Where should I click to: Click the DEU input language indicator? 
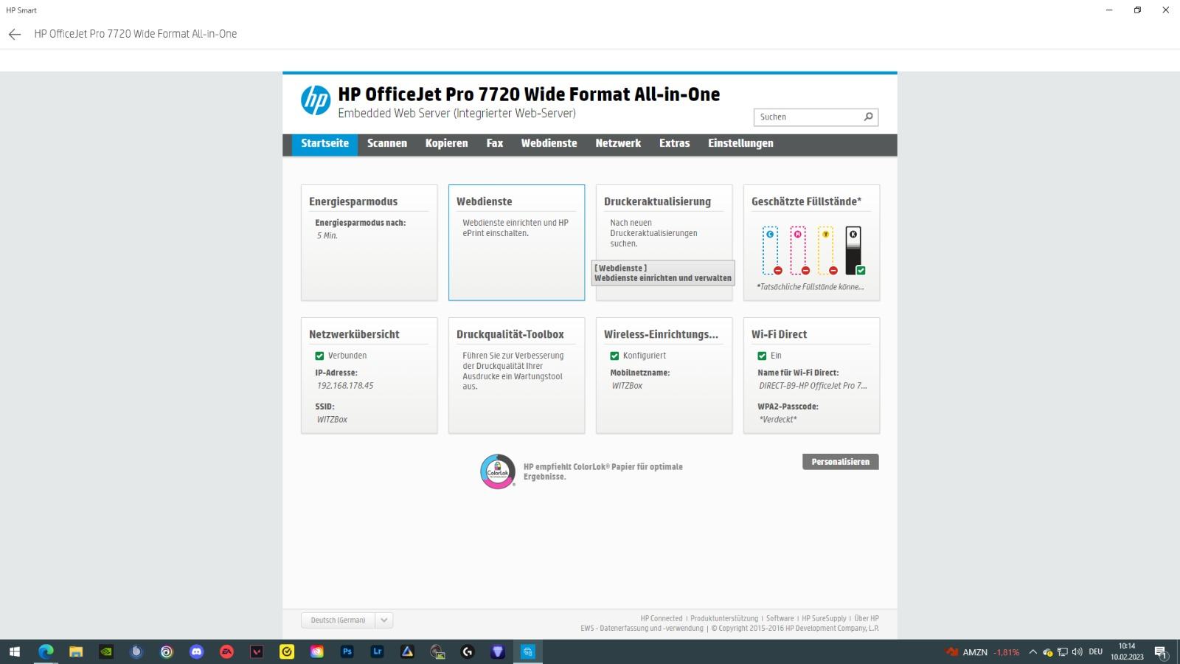1096,652
